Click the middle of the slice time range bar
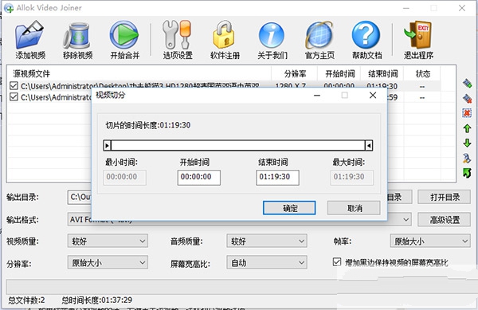This screenshot has width=478, height=310. click(x=237, y=146)
